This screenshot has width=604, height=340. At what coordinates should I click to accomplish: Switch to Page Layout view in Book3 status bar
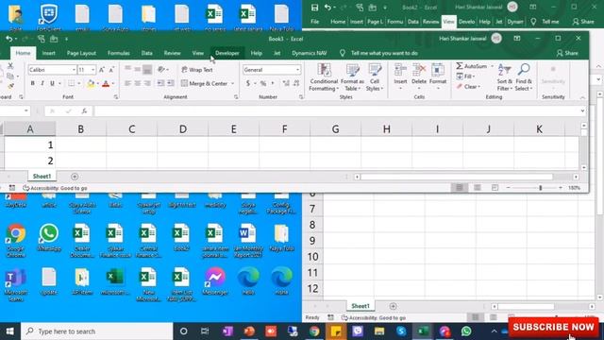pos(478,188)
